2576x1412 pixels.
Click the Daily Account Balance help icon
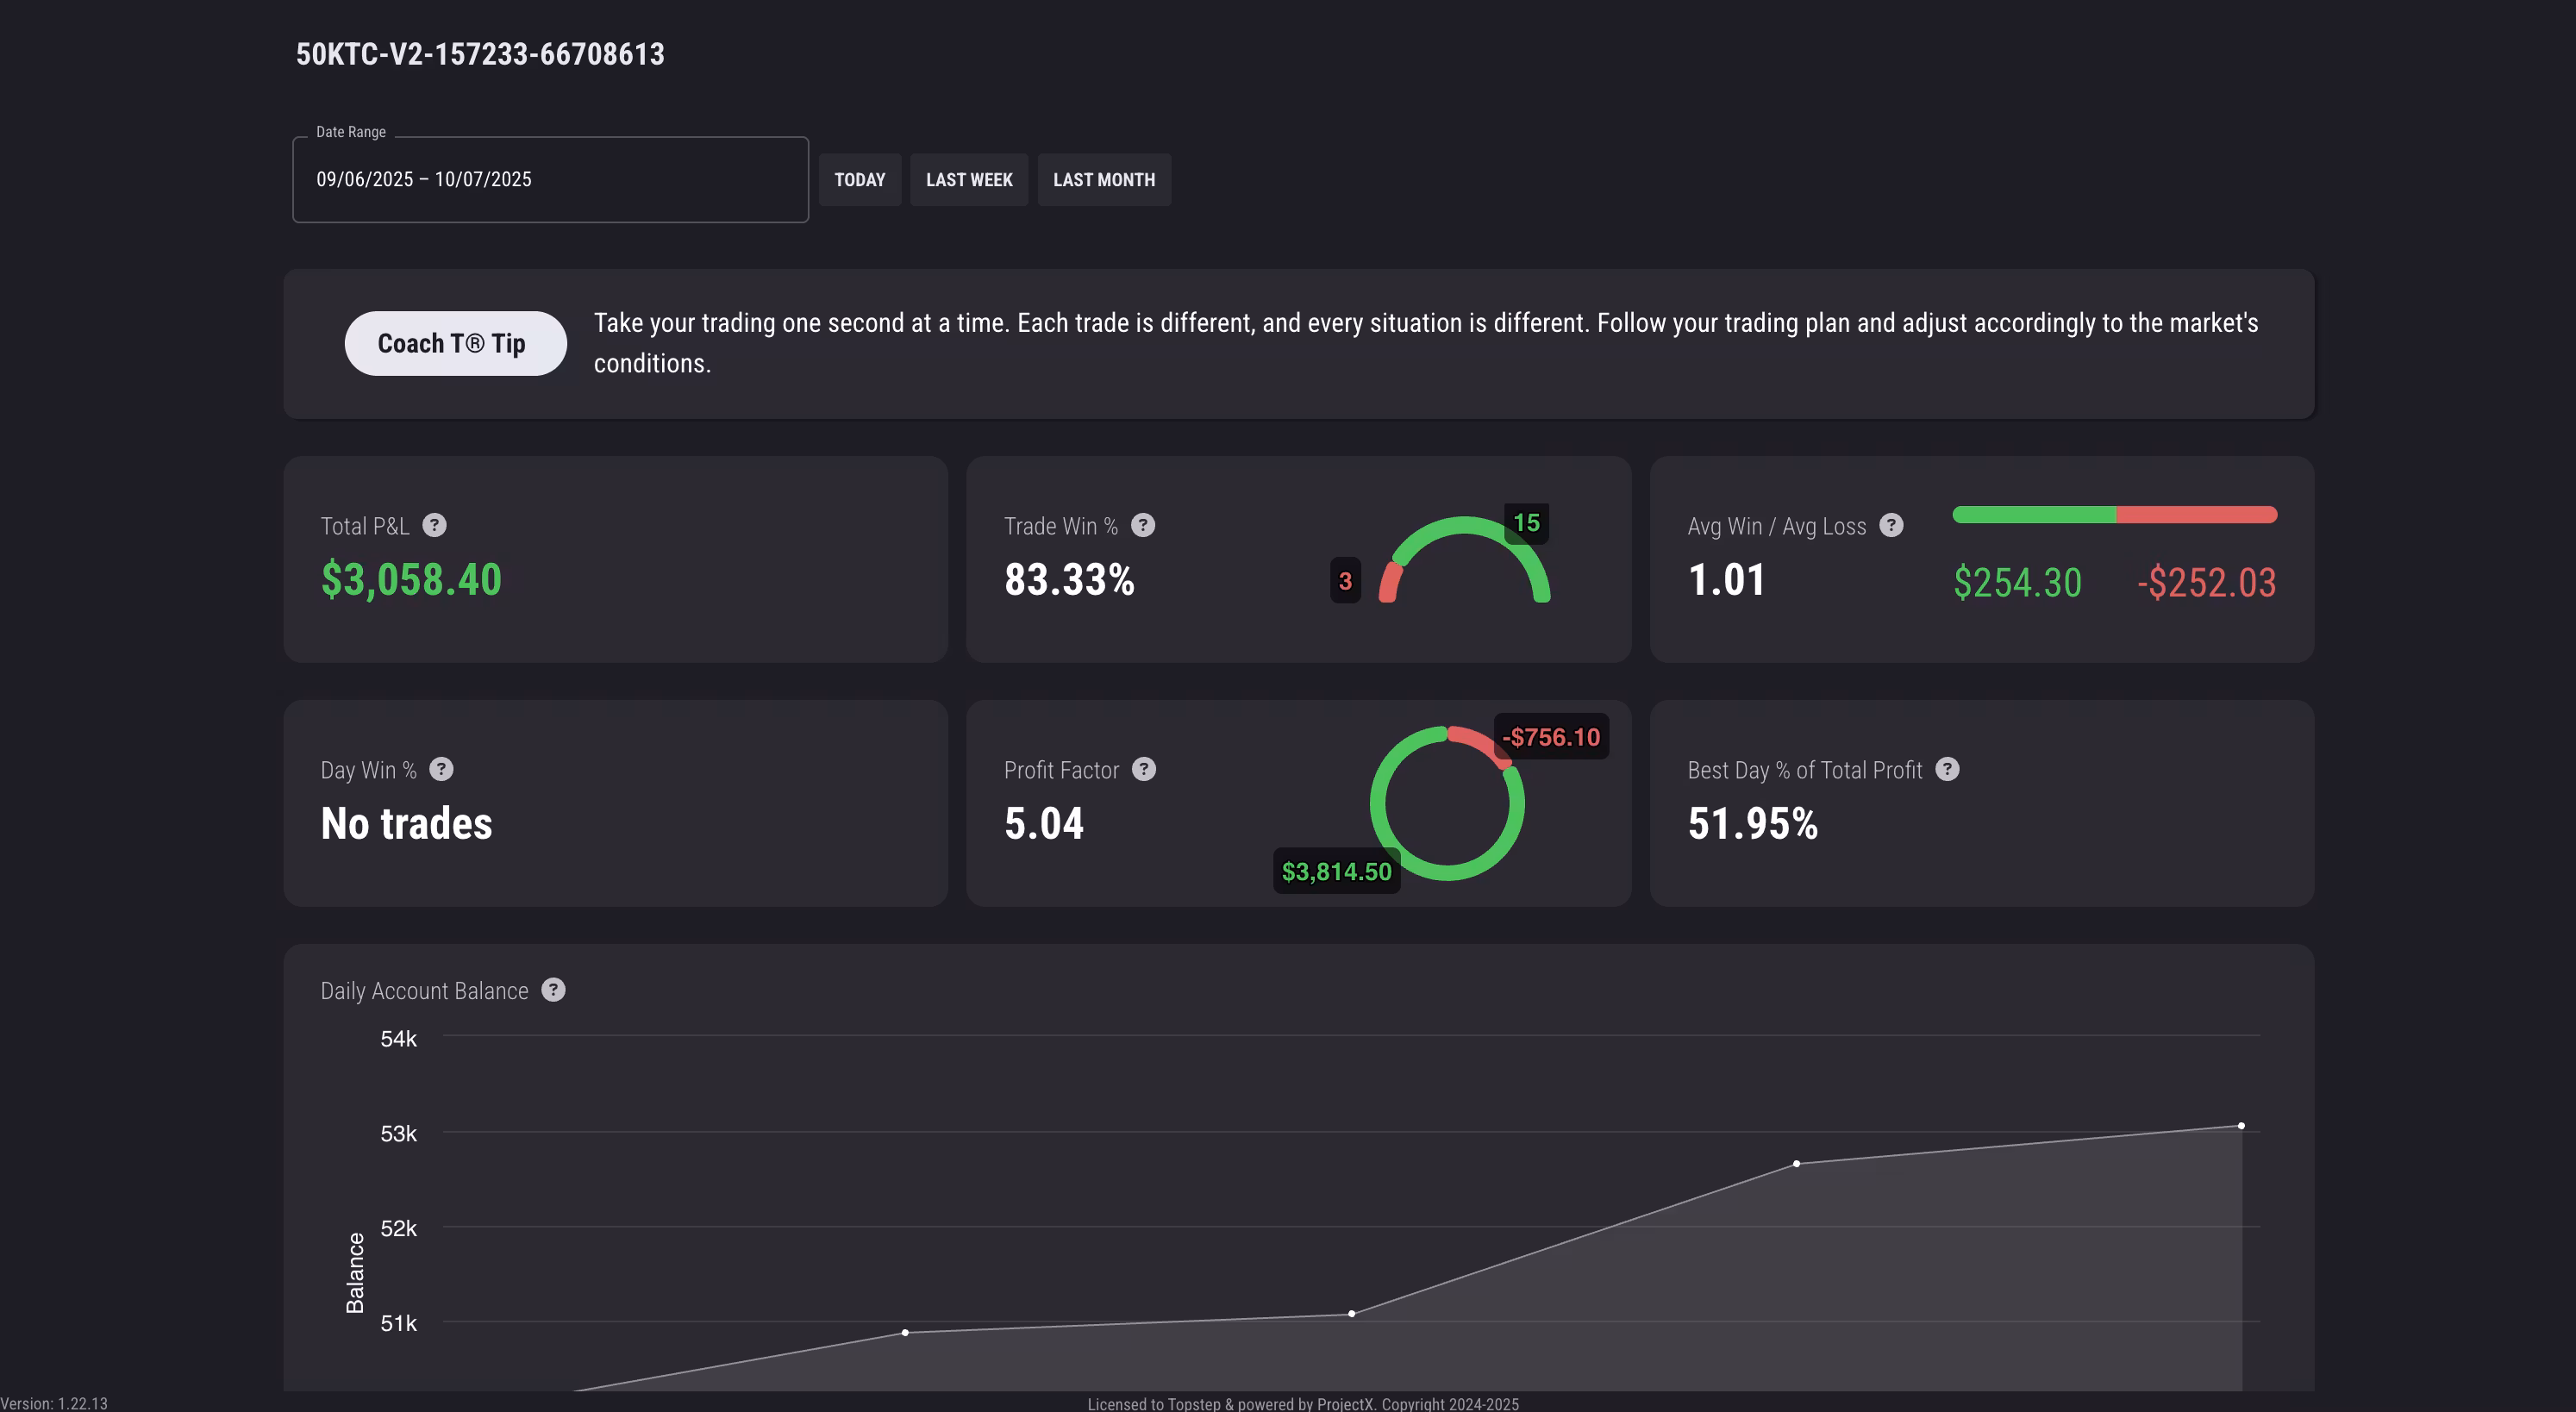pyautogui.click(x=553, y=989)
